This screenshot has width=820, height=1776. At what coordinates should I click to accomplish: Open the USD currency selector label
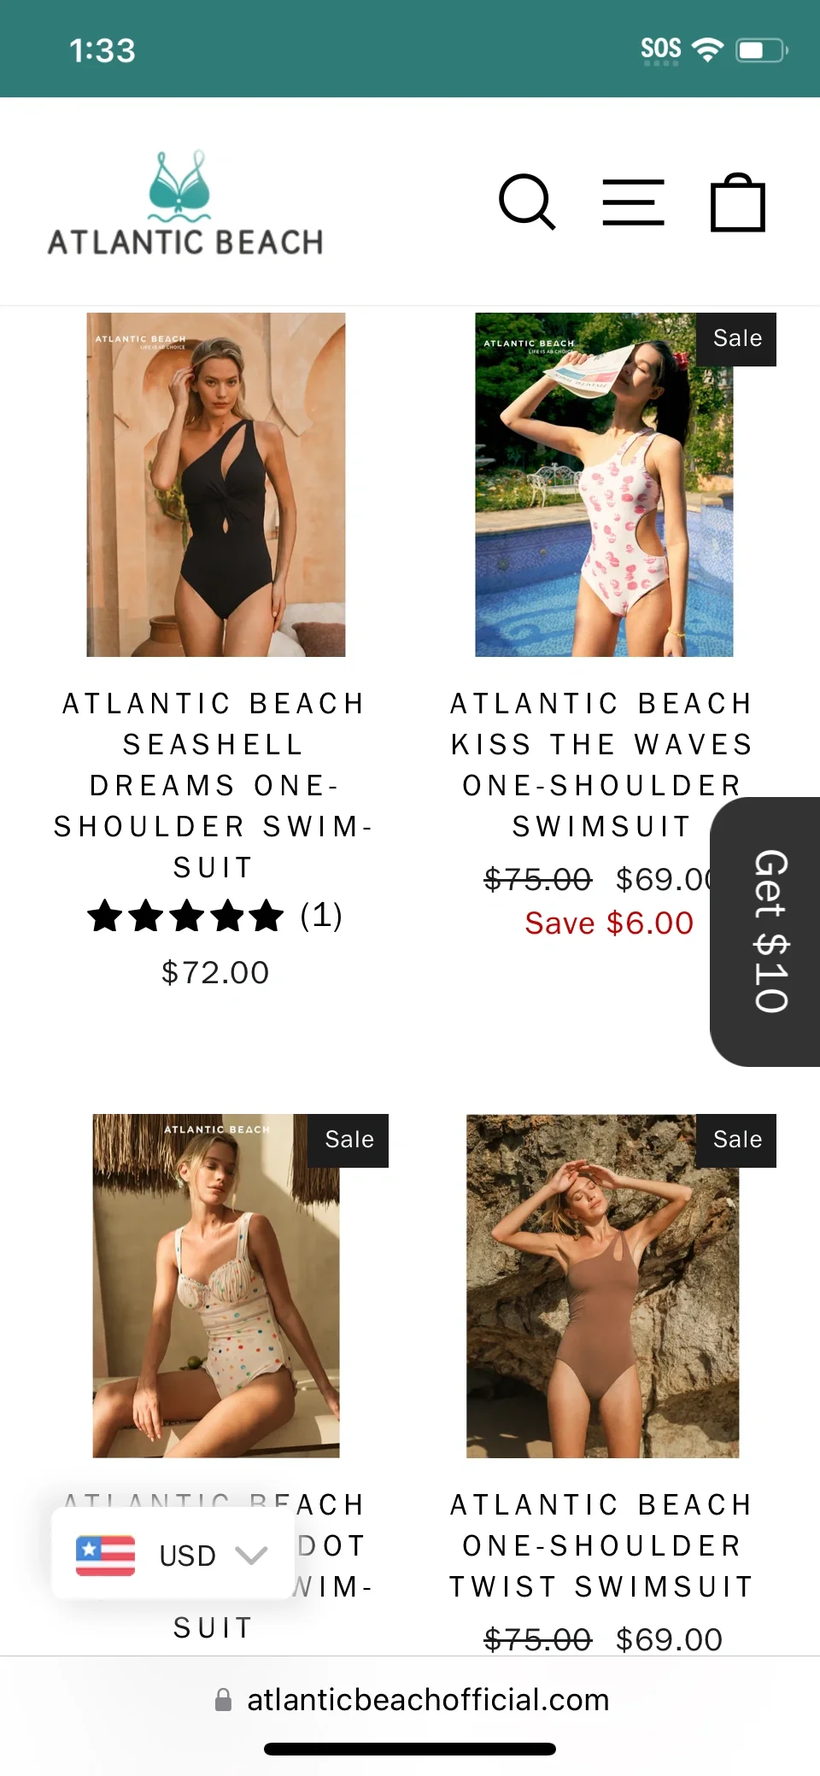tap(188, 1556)
